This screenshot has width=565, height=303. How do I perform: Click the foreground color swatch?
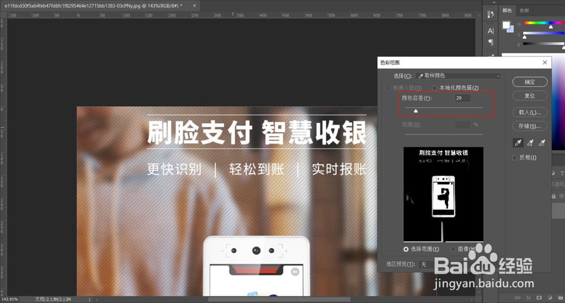point(506,24)
